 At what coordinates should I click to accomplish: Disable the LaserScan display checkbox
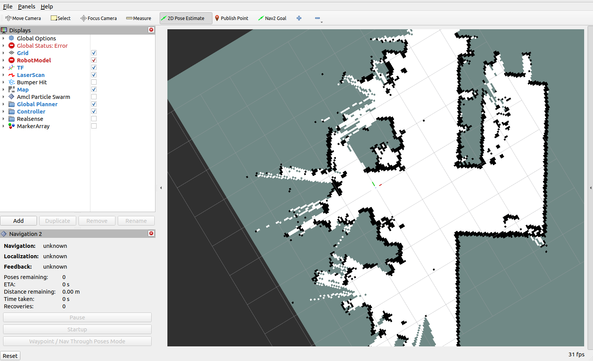tap(94, 75)
